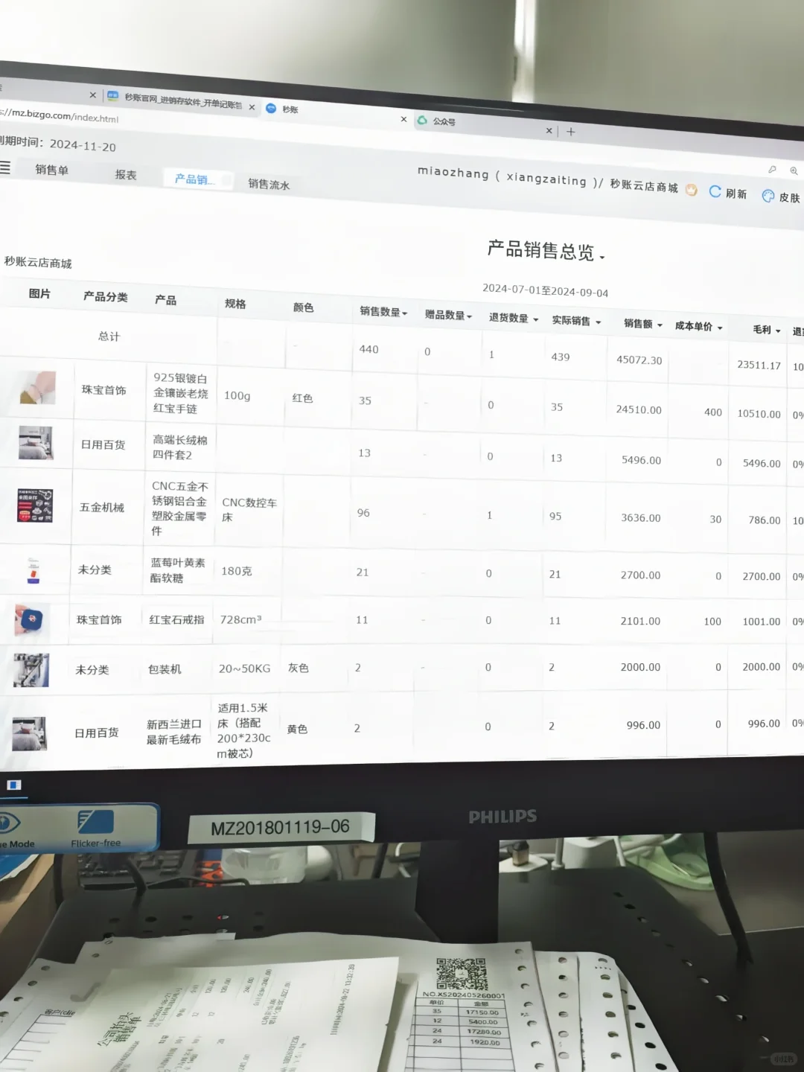
Task: Click the address bar with mz.bizgo.com/index.html
Action: click(60, 115)
